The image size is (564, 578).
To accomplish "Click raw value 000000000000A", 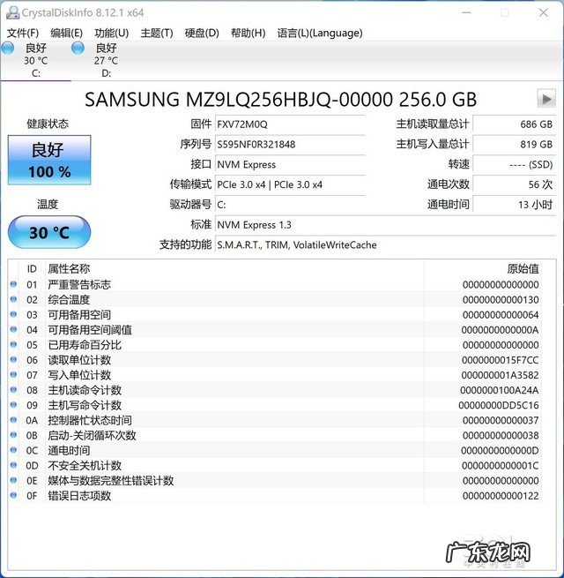I will click(501, 330).
